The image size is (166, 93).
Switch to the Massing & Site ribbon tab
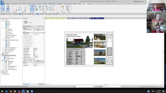point(52,4)
